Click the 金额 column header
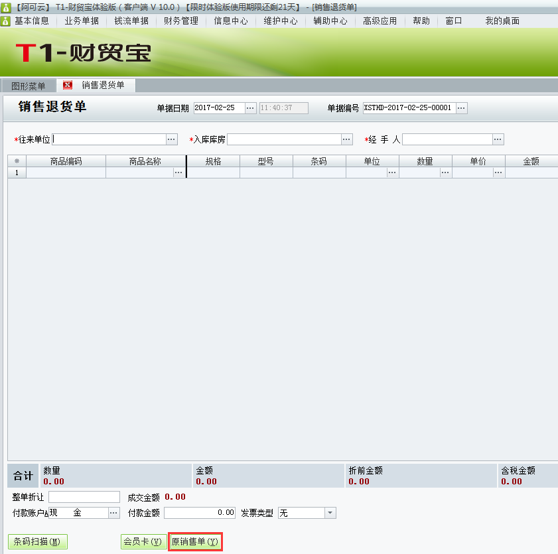 pos(531,161)
